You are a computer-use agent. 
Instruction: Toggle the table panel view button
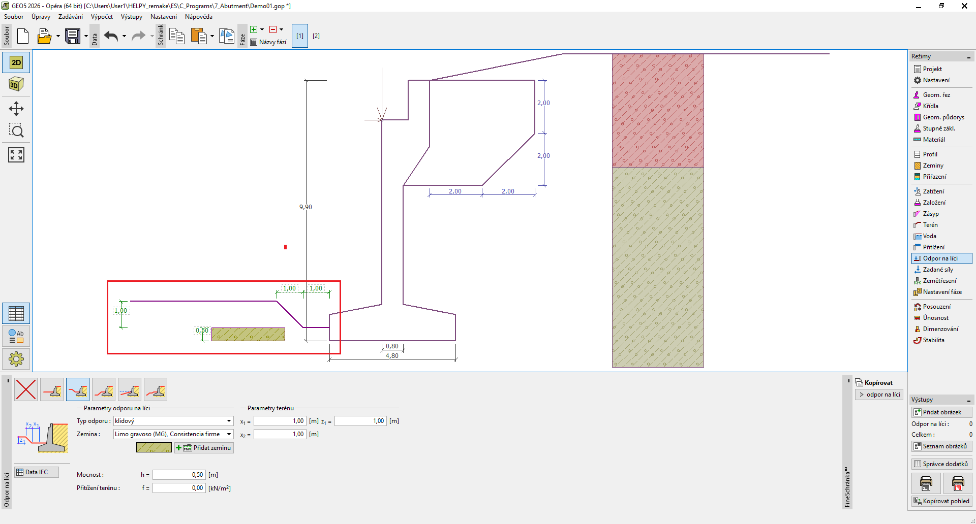click(x=16, y=313)
